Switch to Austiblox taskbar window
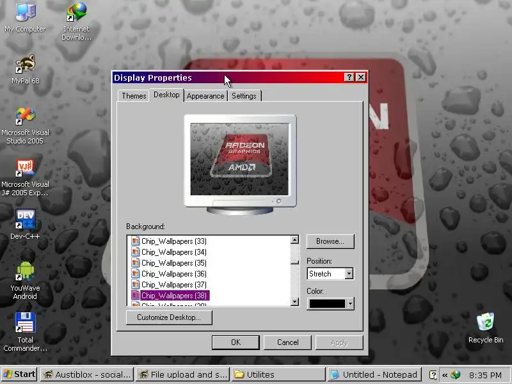 point(87,374)
